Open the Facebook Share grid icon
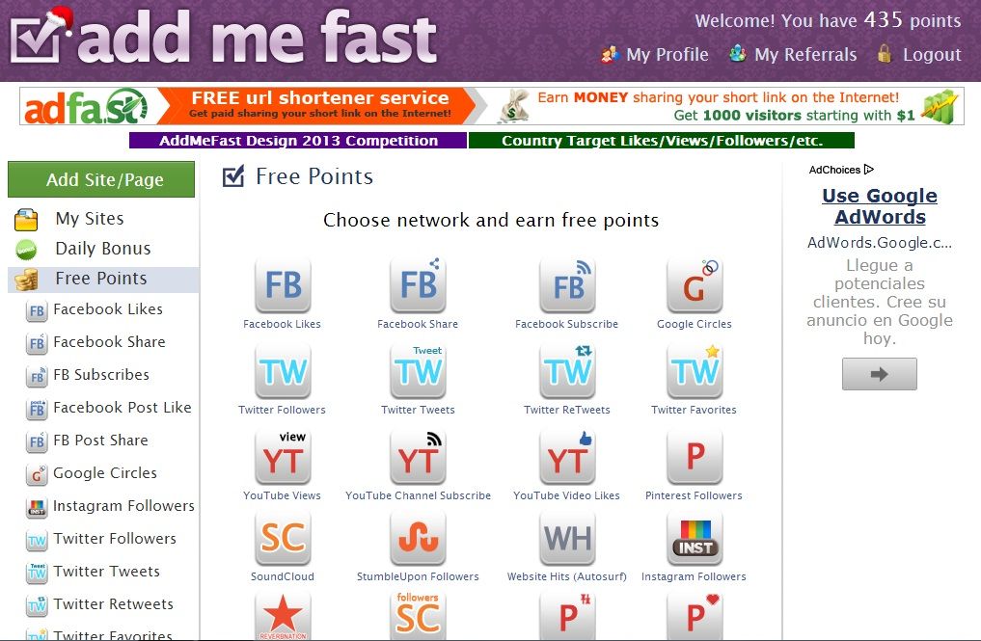This screenshot has width=981, height=641. [418, 285]
